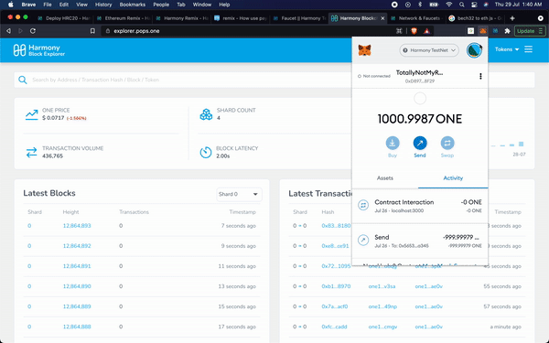Click the Update button in browser toolbar
Image resolution: width=549 pixels, height=343 pixels.
point(530,31)
